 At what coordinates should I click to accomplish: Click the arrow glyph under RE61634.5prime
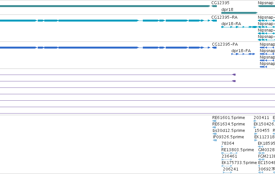click(x=214, y=127)
